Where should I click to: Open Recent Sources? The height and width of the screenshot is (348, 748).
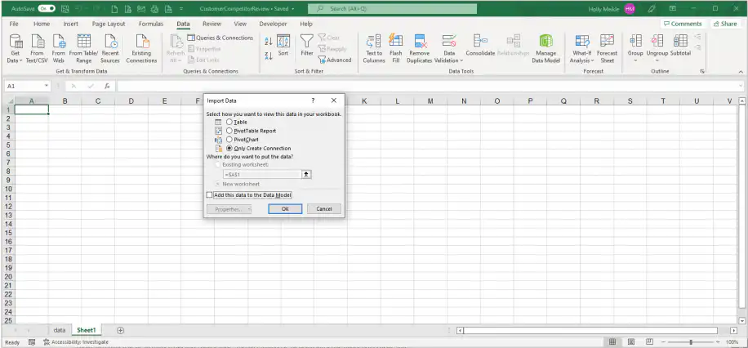point(110,49)
